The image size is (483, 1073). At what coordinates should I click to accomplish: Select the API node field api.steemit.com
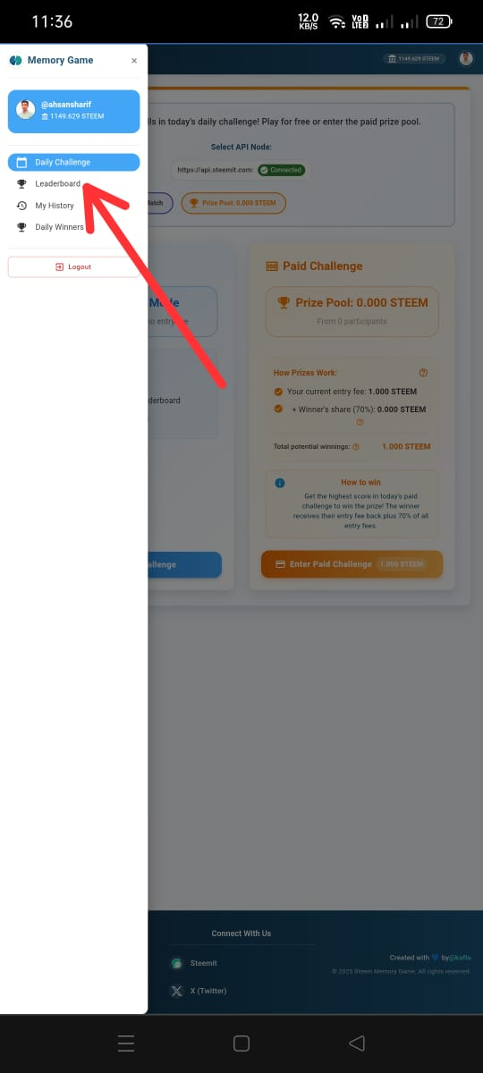point(240,170)
